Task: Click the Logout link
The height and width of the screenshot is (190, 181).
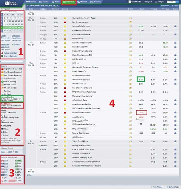Action: [148, 2]
